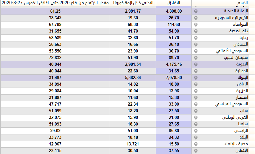Image resolution: width=255 pixels, height=154 pixels.
Task: Select the سليمان الحبيب company name
Action: (x=236, y=58)
